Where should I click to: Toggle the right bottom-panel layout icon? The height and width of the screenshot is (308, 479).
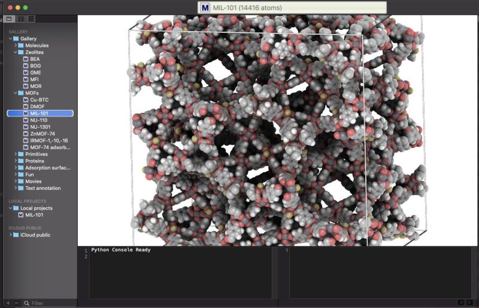[470, 303]
